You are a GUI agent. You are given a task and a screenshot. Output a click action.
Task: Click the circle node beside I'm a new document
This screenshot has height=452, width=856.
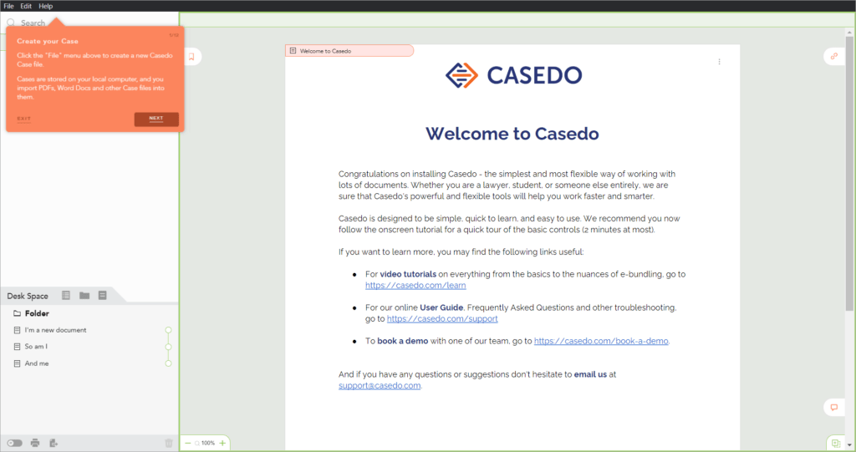pyautogui.click(x=169, y=330)
